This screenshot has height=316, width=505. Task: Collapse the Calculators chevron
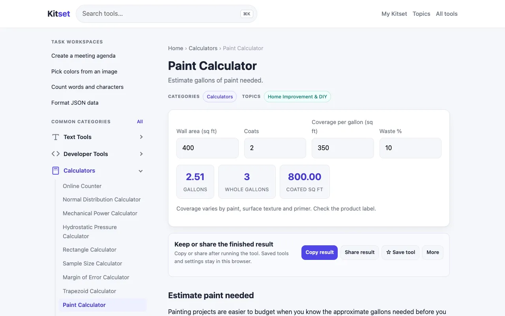(141, 171)
